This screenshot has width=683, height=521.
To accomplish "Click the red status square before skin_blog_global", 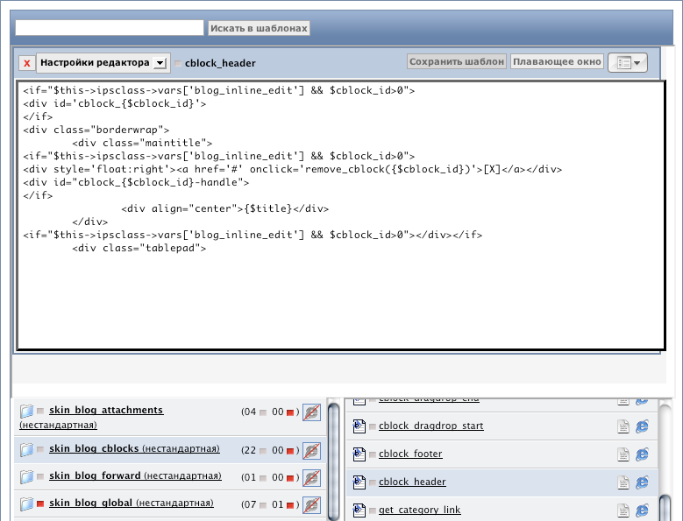I will point(40,503).
